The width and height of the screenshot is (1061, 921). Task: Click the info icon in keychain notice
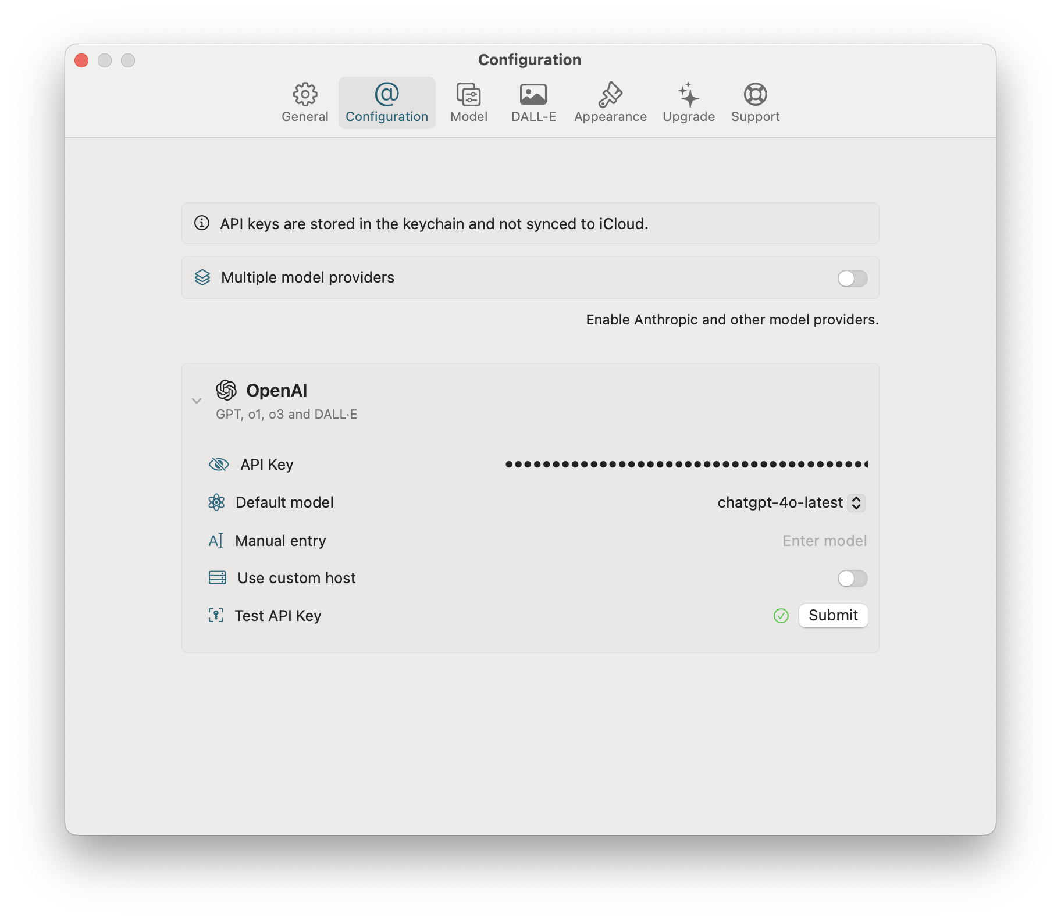click(202, 223)
